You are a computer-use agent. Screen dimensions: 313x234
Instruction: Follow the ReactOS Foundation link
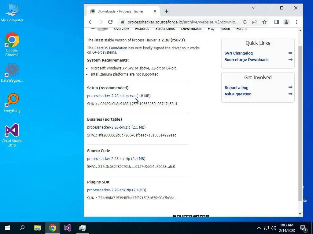[x=111, y=48]
